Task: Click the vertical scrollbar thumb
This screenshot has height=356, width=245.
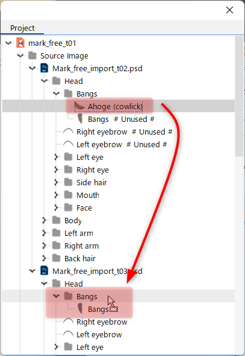Action: click(239, 97)
